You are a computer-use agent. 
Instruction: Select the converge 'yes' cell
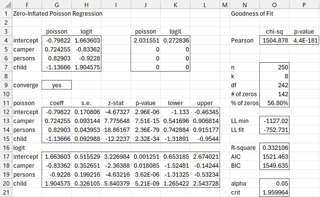(x=56, y=85)
